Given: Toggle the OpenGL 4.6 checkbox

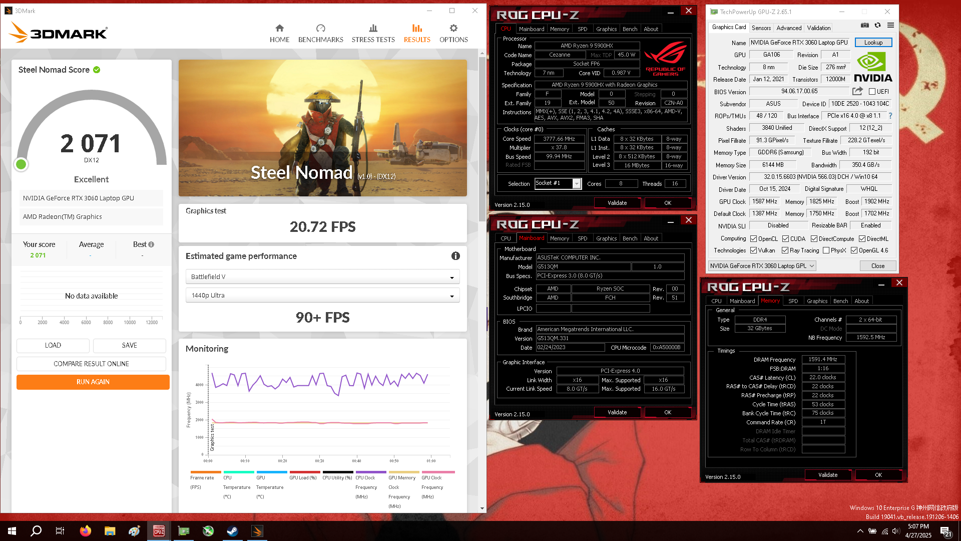Looking at the screenshot, I should [x=854, y=250].
